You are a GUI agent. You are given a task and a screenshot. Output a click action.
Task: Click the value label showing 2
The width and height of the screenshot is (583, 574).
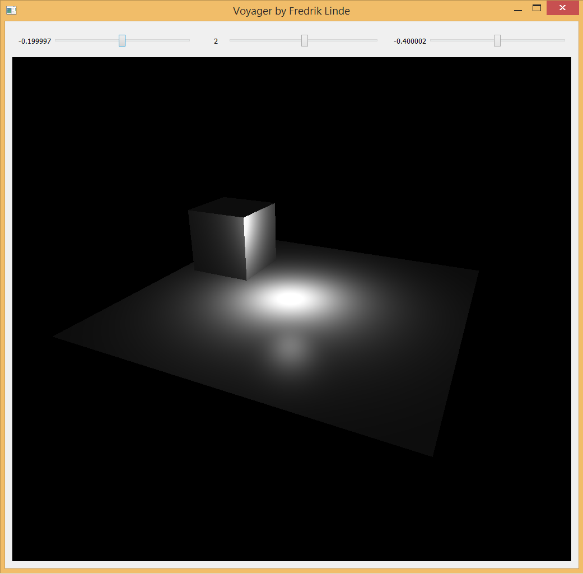[216, 40]
